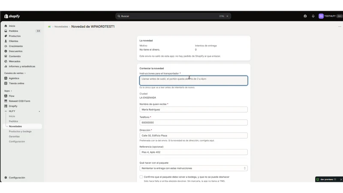Viewport: 343px width, 193px height.
Task: Open the HLFY app icon
Action: click(x=6, y=111)
